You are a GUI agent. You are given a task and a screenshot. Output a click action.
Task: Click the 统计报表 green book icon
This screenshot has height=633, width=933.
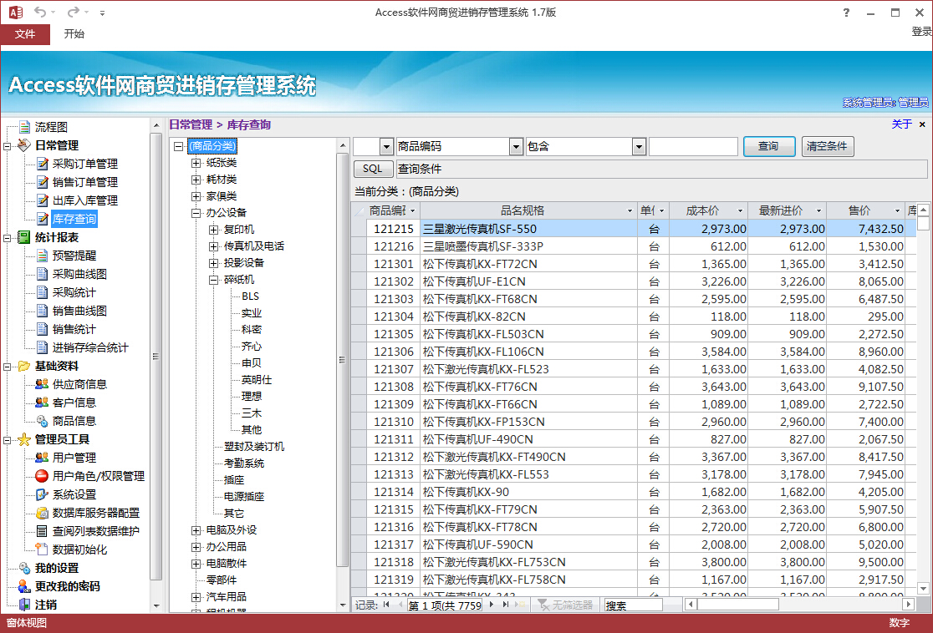(x=23, y=237)
